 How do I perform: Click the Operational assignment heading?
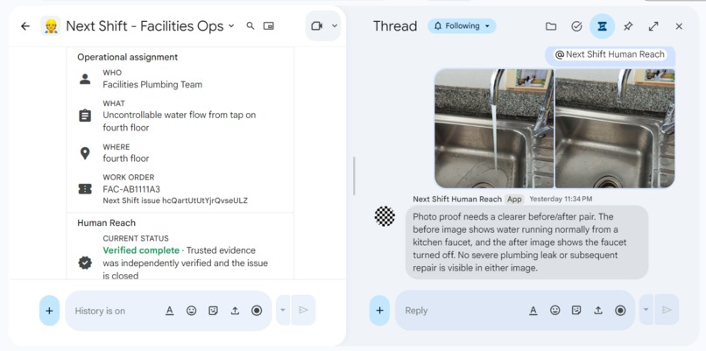[127, 57]
